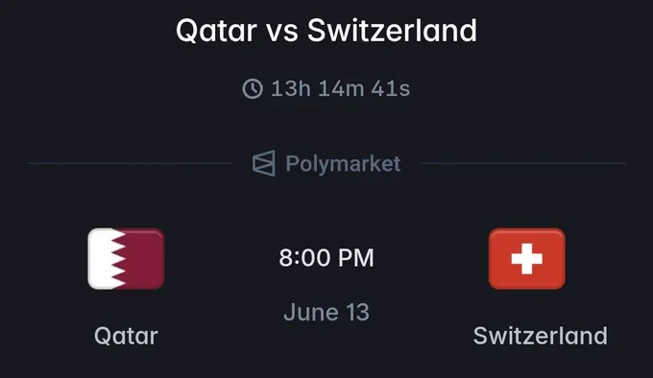653x378 pixels.
Task: Click 'vs' in the match heading
Action: click(x=282, y=33)
